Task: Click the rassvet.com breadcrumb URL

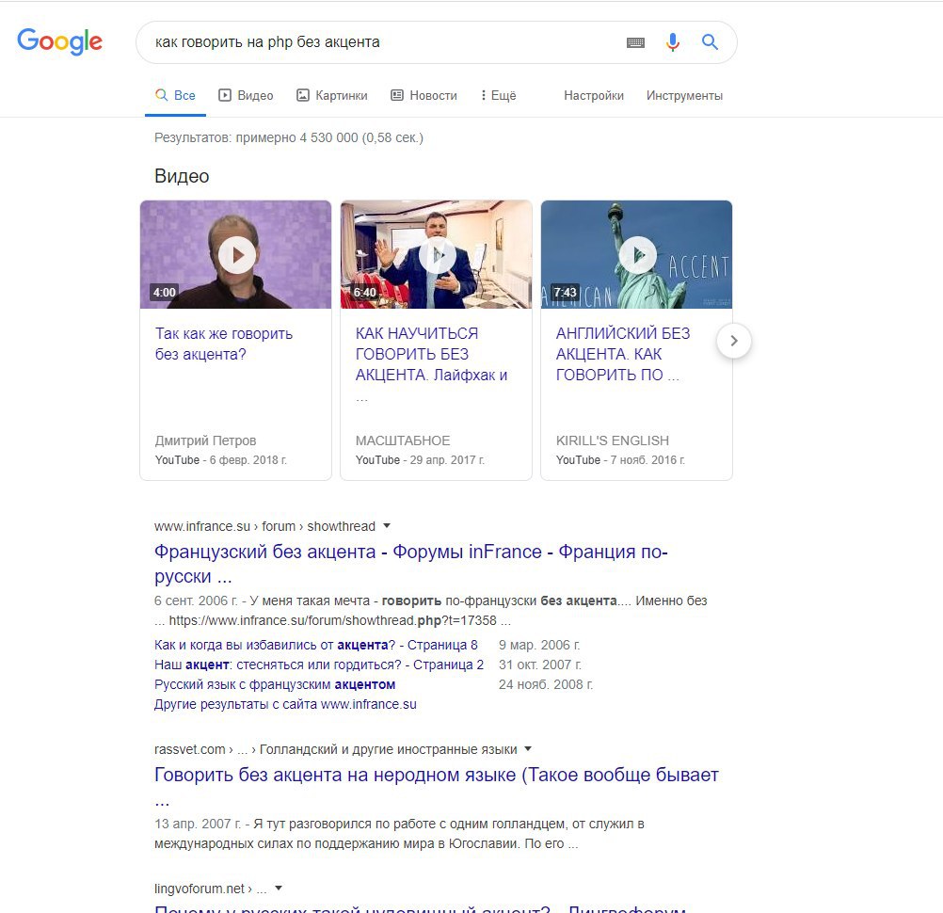Action: [336, 749]
